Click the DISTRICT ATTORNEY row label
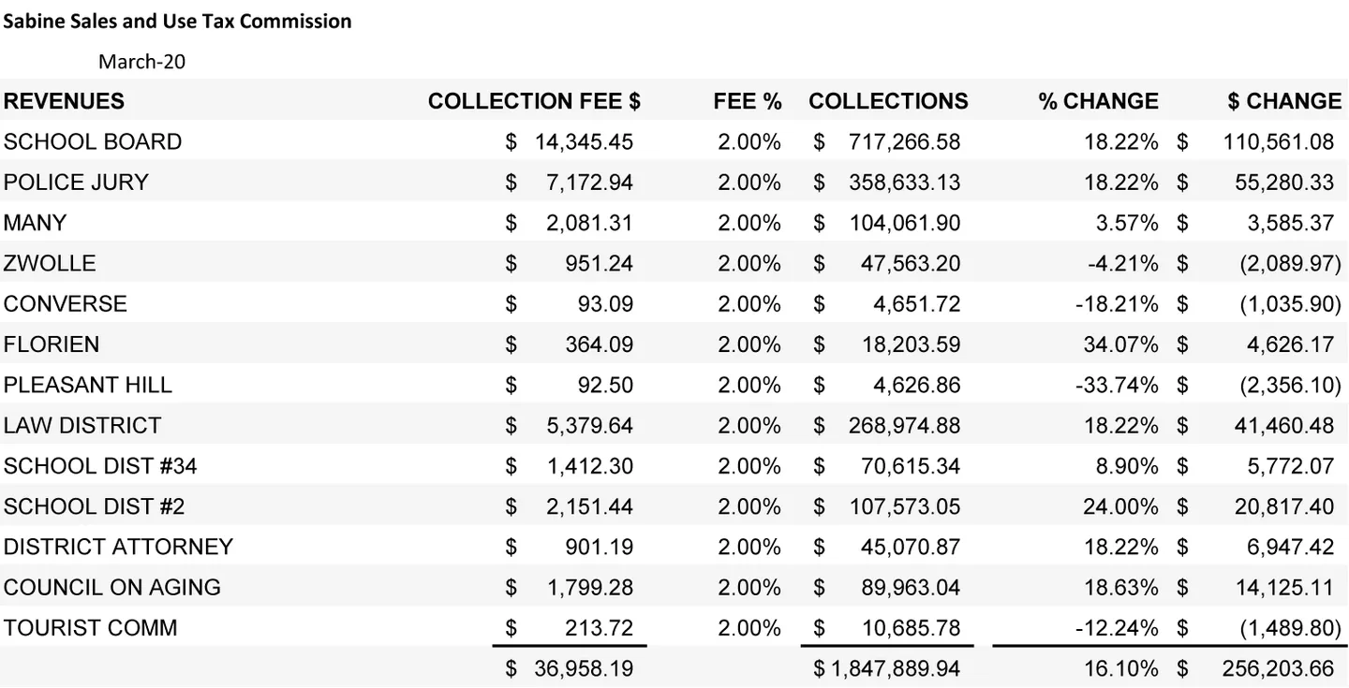The image size is (1349, 688). point(118,547)
